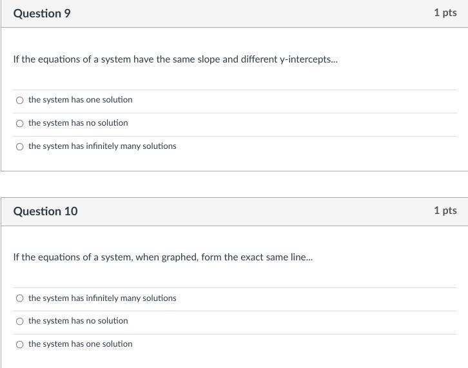The image size is (468, 368).
Task: Click the word 'y-intercepts...' in Question 9 prompt
Action: [x=308, y=59]
